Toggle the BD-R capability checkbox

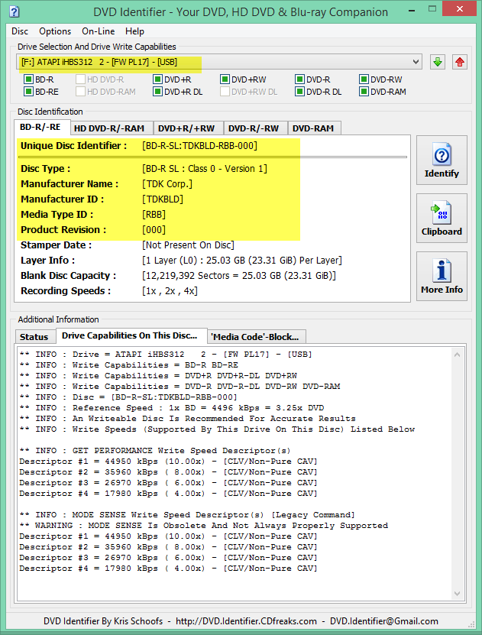(28, 79)
